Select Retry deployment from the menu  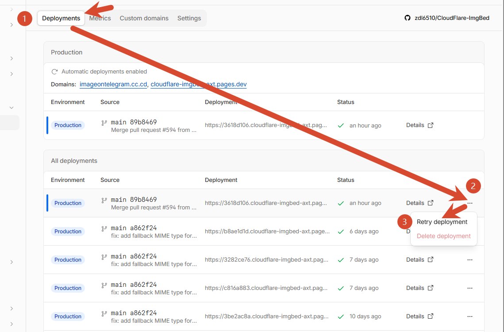click(x=442, y=222)
